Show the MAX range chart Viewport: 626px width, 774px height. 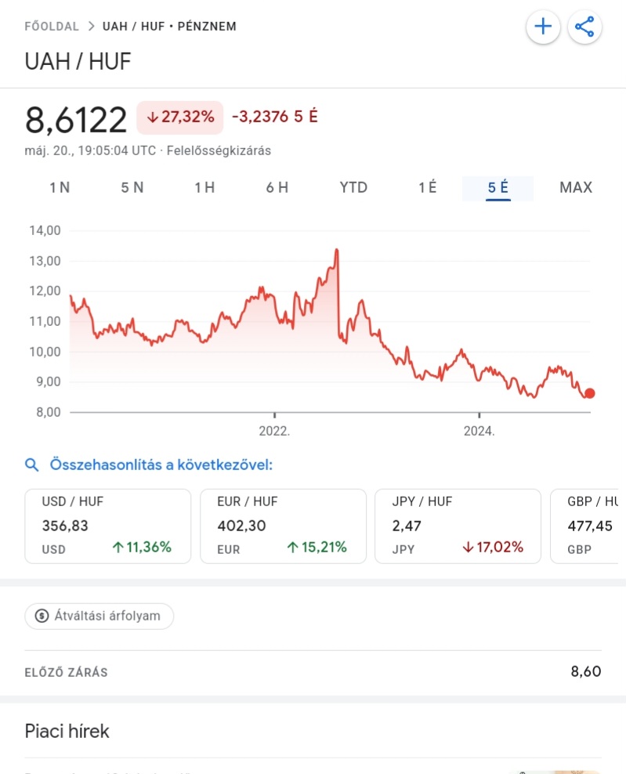click(576, 187)
